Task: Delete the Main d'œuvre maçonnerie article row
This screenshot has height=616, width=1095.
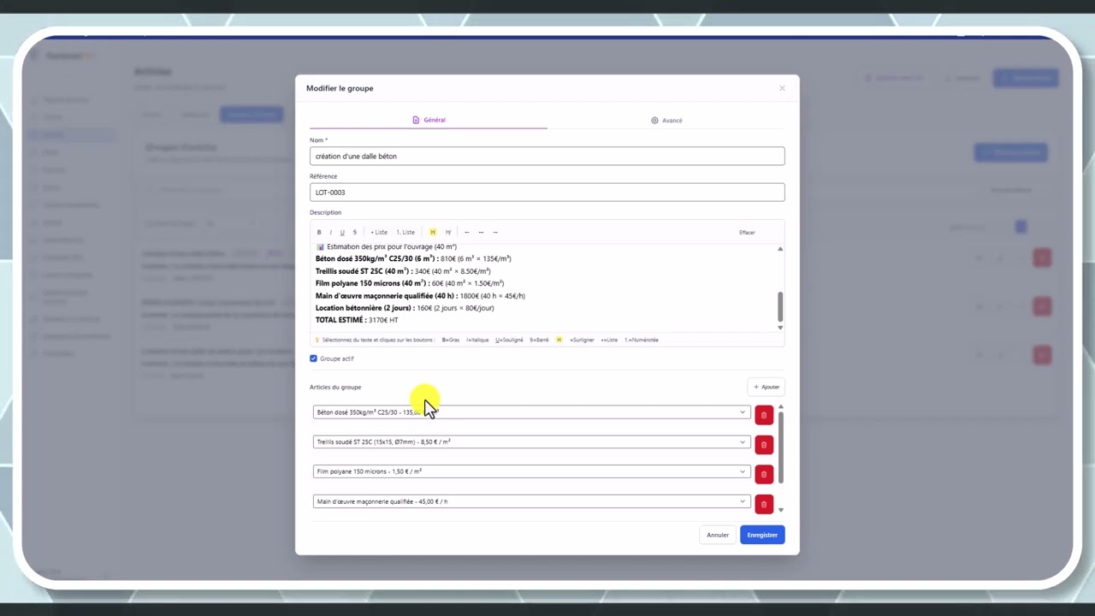Action: pyautogui.click(x=764, y=504)
